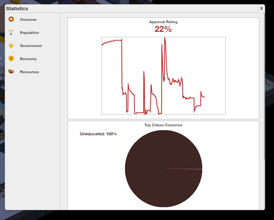The image size is (274, 220).
Task: Click the Economy dollar coin icon
Action: (11, 58)
